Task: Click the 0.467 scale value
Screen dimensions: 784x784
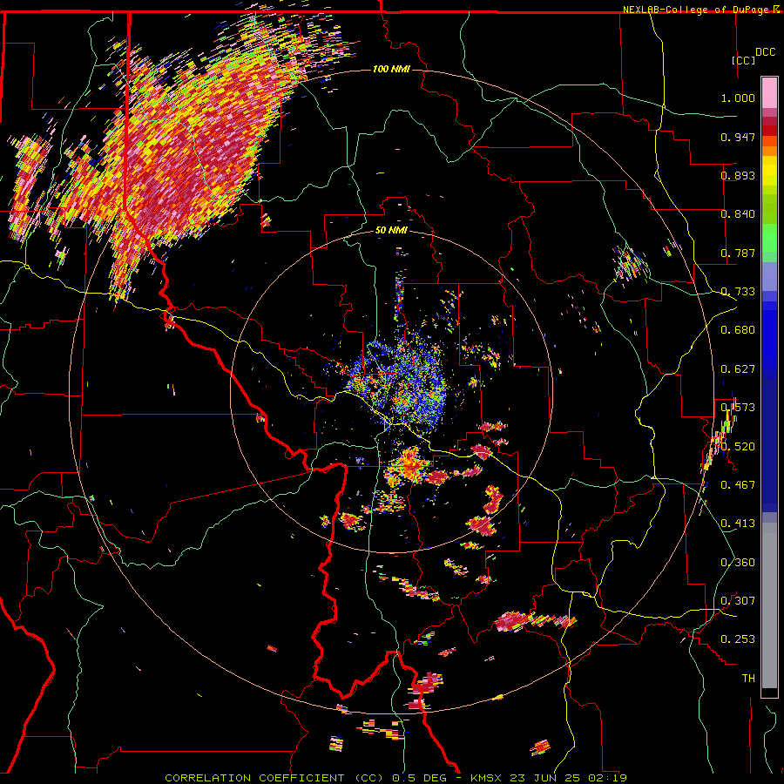Action: pos(738,484)
